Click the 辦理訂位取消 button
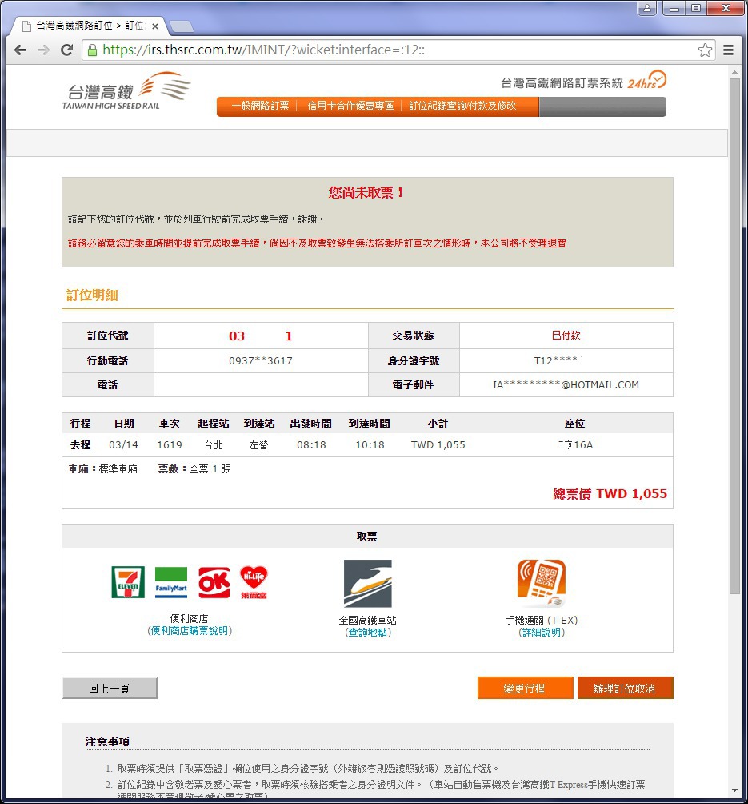748x804 pixels. 625,688
